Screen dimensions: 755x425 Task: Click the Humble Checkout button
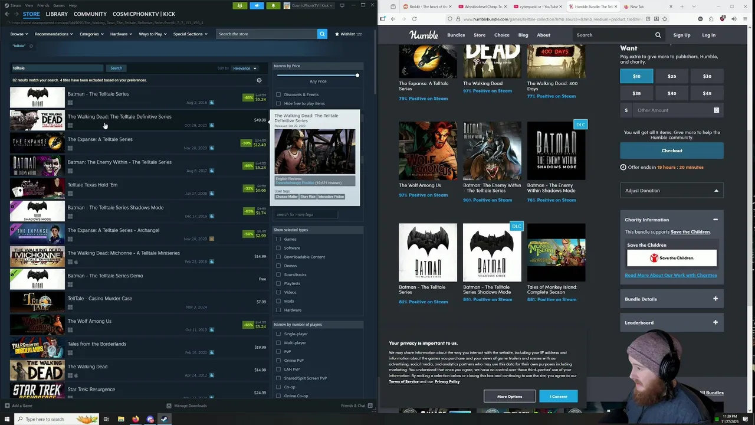[672, 151]
